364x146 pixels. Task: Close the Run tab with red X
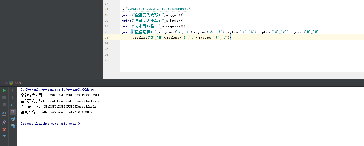[4, 130]
